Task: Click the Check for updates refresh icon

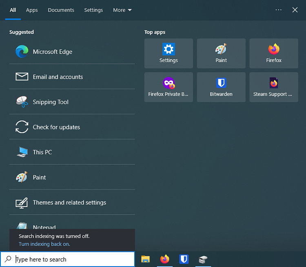Action: click(22, 127)
